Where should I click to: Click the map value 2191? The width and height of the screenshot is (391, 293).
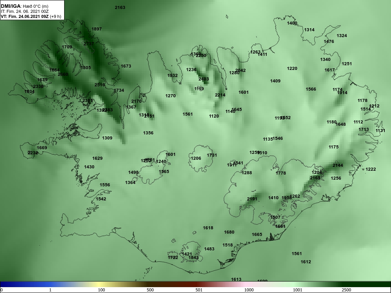tap(252, 199)
